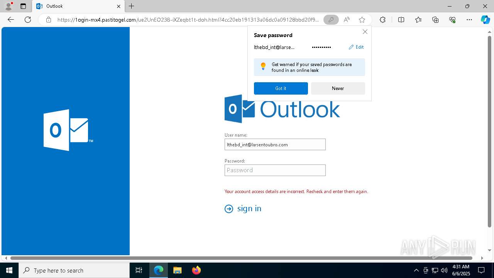Open Copilot sidebar icon
This screenshot has width=494, height=278.
click(485, 20)
